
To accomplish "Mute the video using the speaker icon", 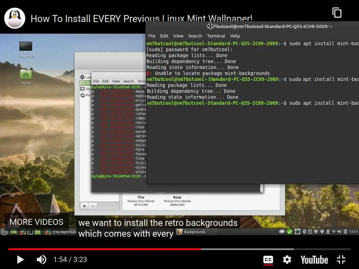I will [x=41, y=260].
